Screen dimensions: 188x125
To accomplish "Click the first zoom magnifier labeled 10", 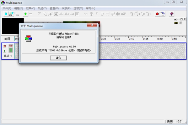I will [x=132, y=14].
